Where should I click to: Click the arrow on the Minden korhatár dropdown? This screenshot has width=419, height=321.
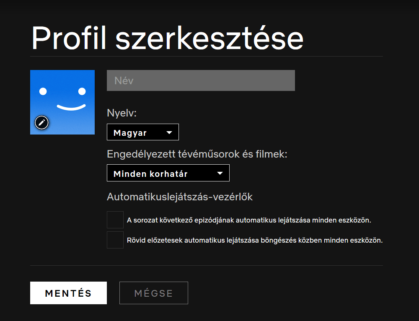click(x=220, y=173)
